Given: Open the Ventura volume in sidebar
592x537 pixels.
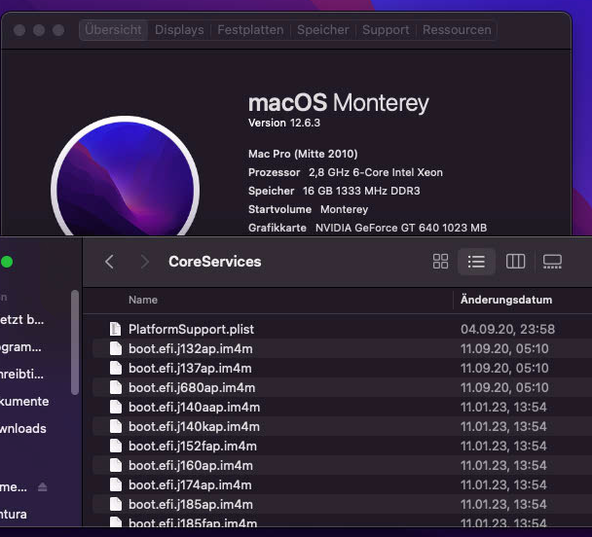Looking at the screenshot, I should [14, 514].
